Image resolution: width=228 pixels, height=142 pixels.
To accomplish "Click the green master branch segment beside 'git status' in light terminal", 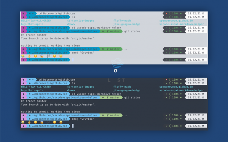I will (x=111, y=31).
